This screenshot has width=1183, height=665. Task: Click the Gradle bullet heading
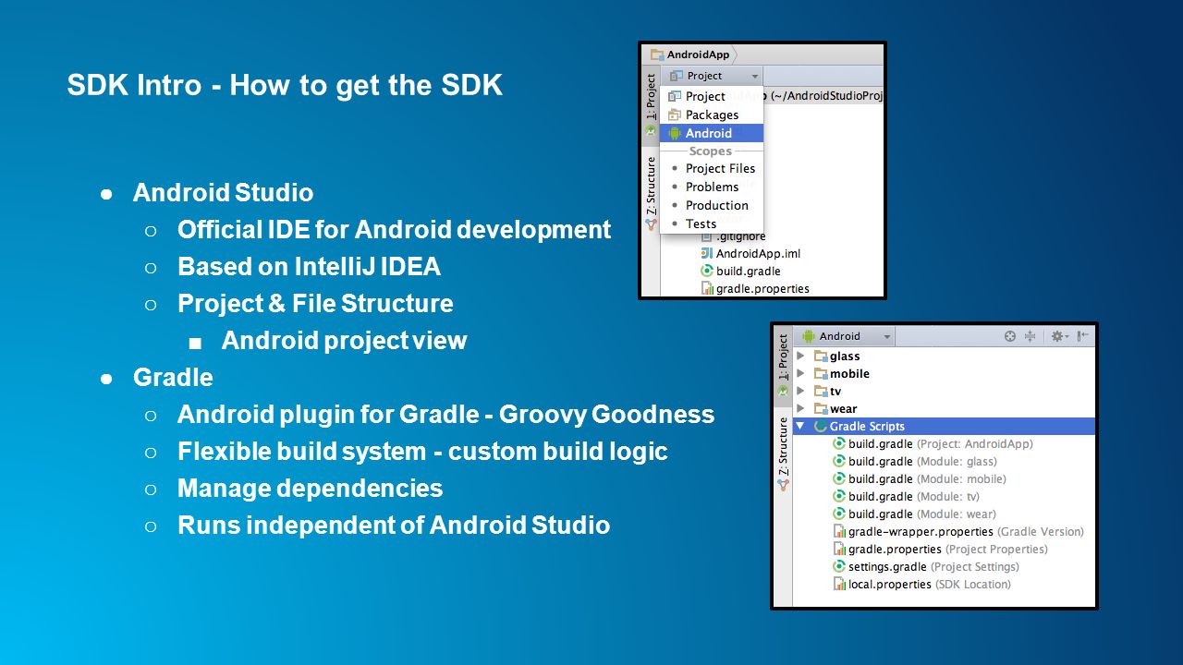coord(173,377)
